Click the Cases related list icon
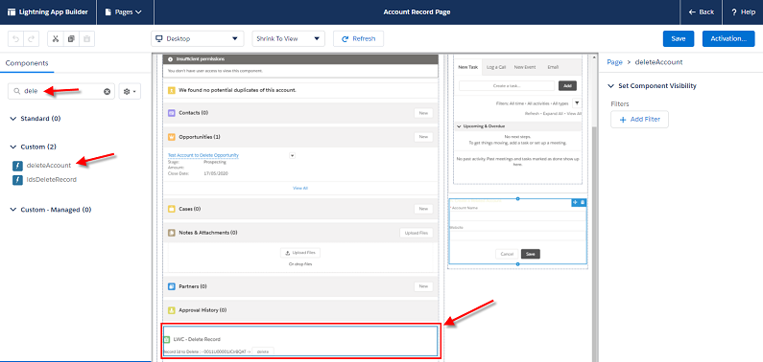The width and height of the screenshot is (763, 362). (x=171, y=209)
